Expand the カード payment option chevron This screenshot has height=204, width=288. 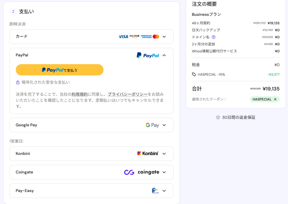point(164,37)
